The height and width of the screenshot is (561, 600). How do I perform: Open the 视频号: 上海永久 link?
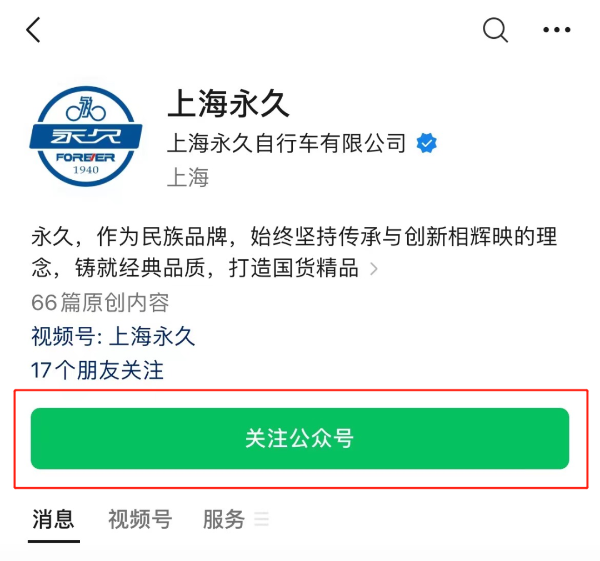pyautogui.click(x=113, y=336)
